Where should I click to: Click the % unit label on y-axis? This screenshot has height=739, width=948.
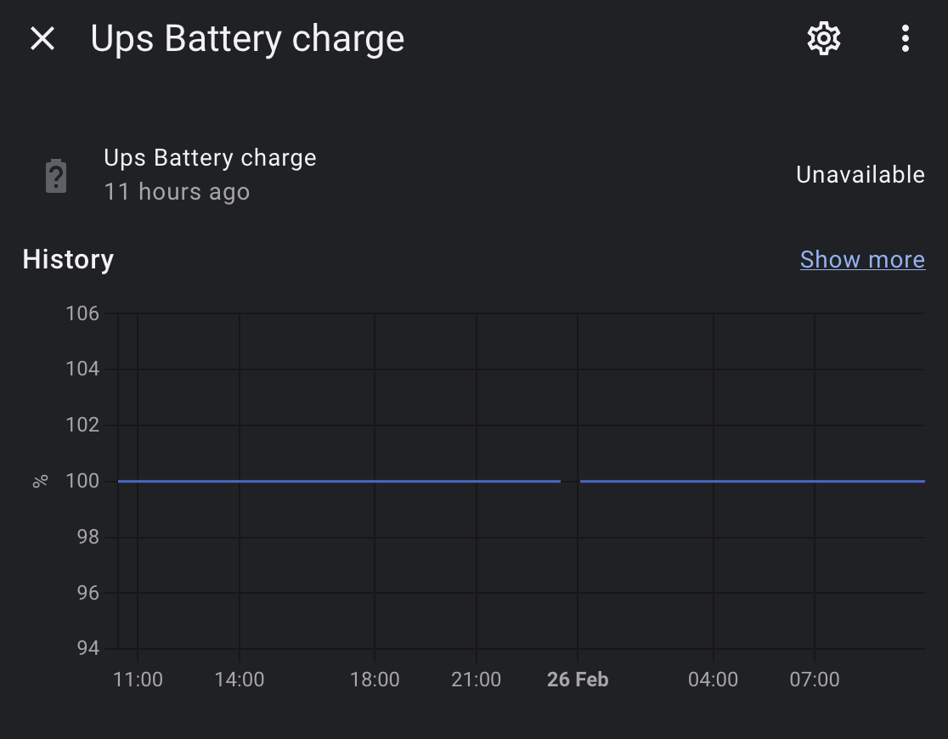tap(40, 481)
